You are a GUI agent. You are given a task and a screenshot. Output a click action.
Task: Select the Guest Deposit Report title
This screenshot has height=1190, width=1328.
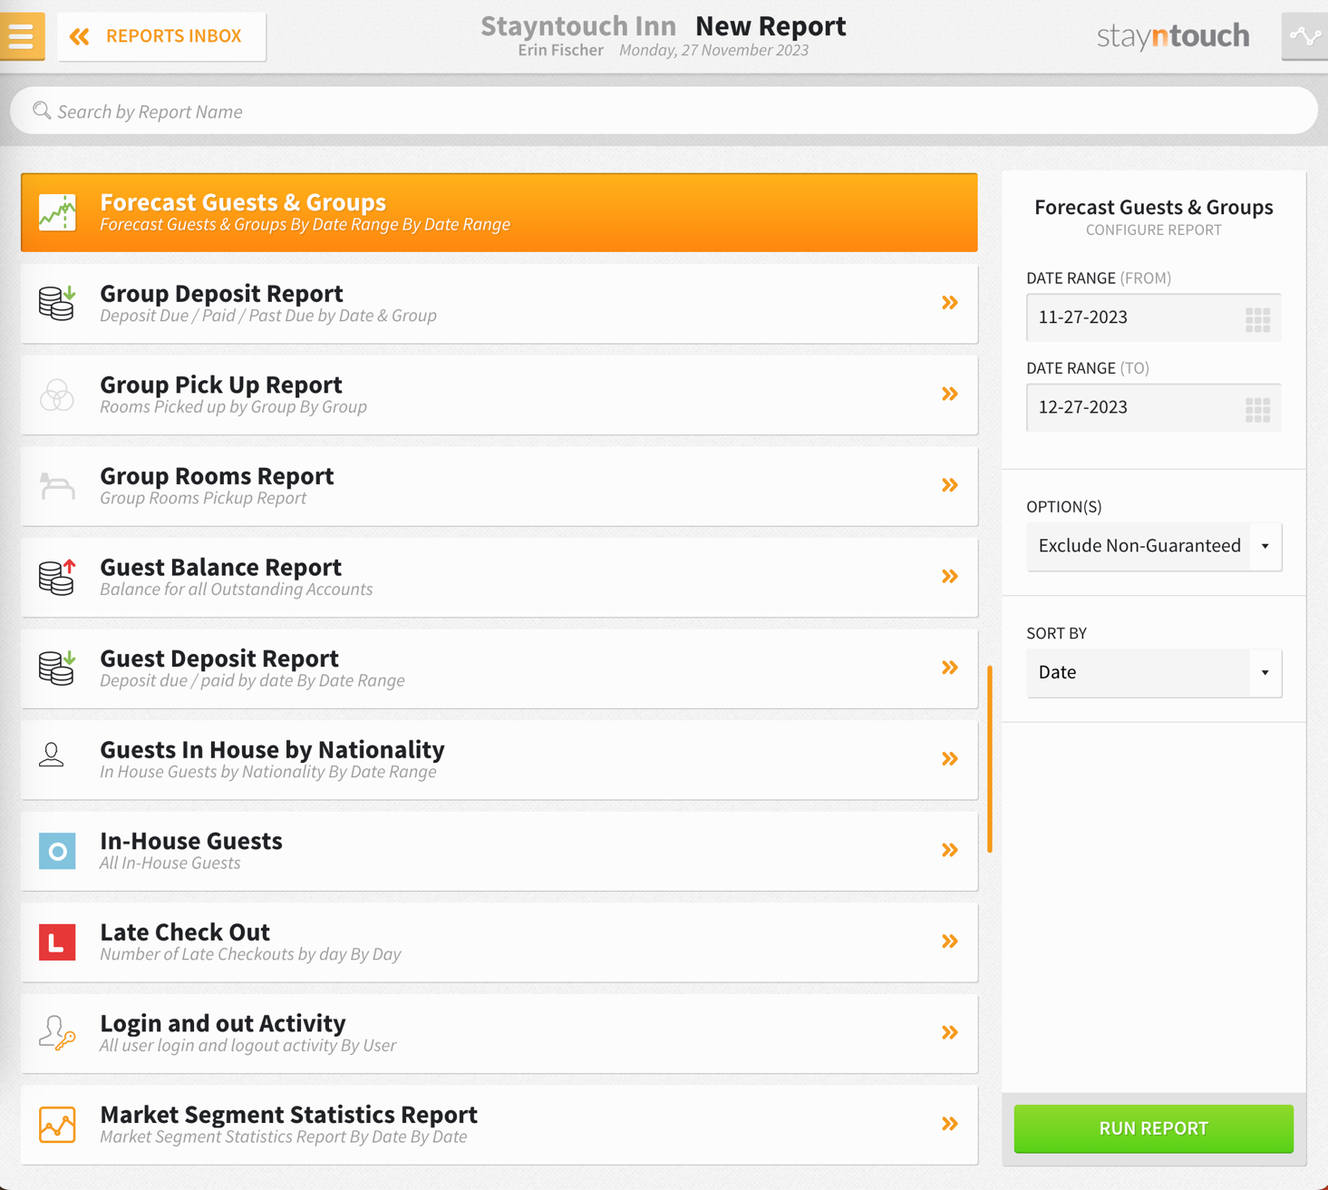click(219, 658)
